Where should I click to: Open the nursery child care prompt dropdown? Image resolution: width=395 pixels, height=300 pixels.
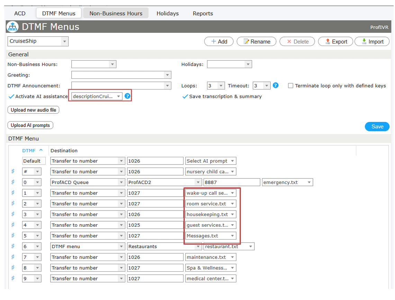[x=210, y=171]
